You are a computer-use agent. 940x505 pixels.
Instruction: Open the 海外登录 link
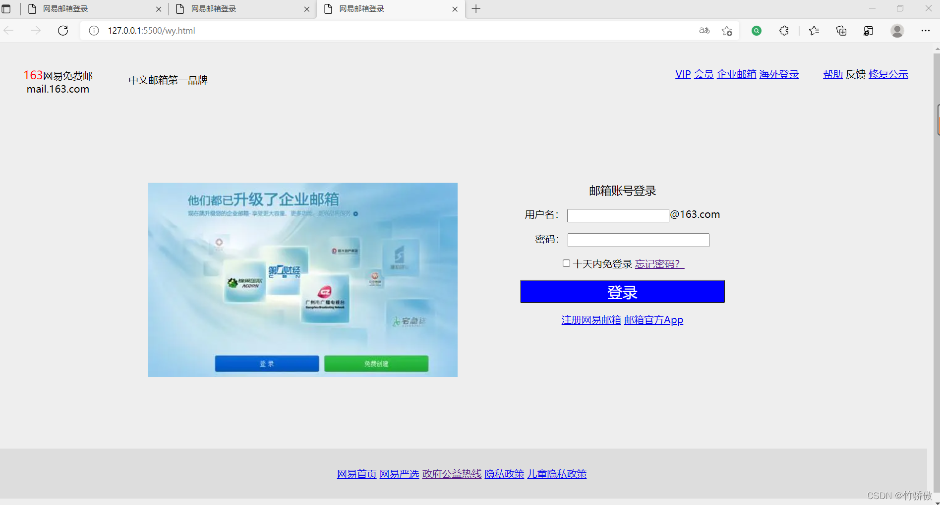click(779, 74)
